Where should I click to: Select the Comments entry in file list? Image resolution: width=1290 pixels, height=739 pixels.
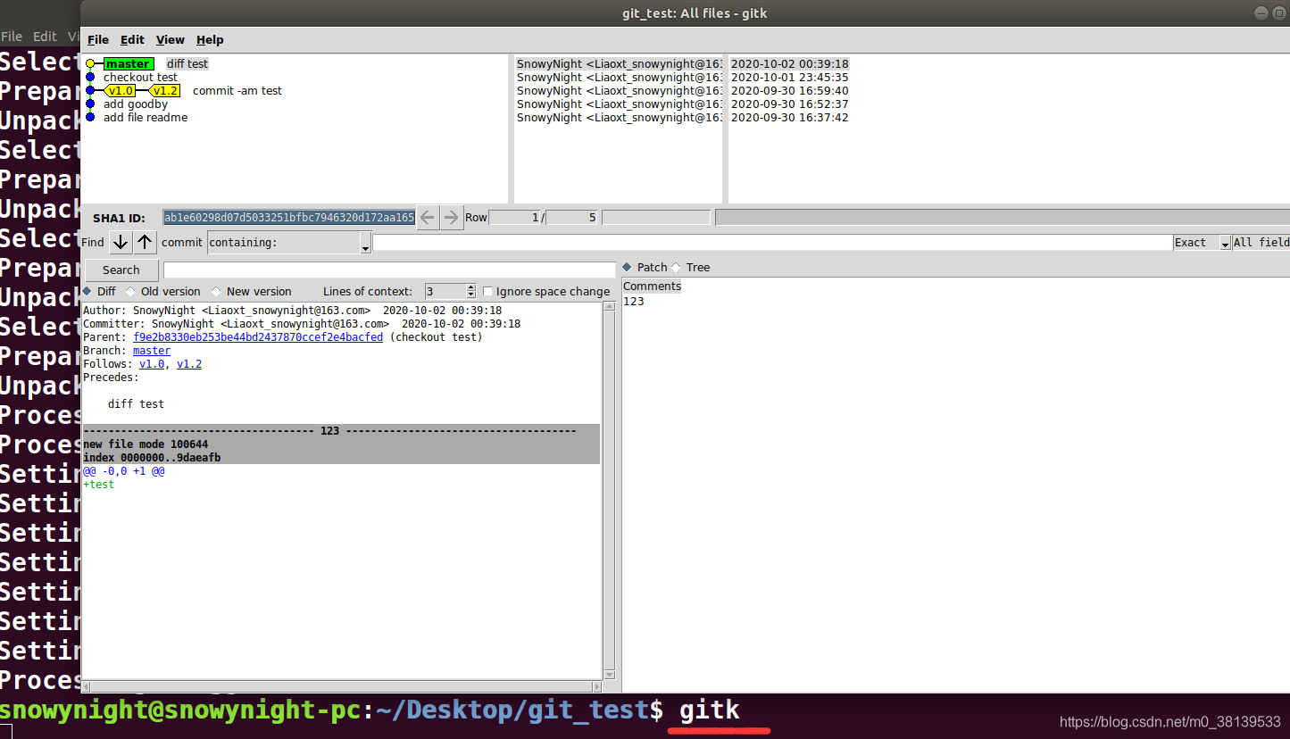pos(652,286)
